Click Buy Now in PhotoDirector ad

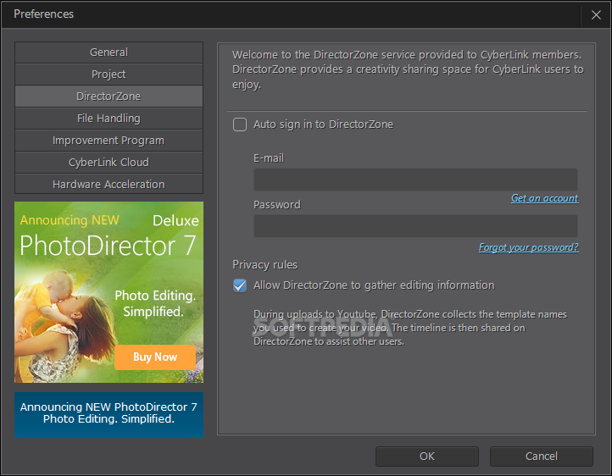[x=155, y=357]
